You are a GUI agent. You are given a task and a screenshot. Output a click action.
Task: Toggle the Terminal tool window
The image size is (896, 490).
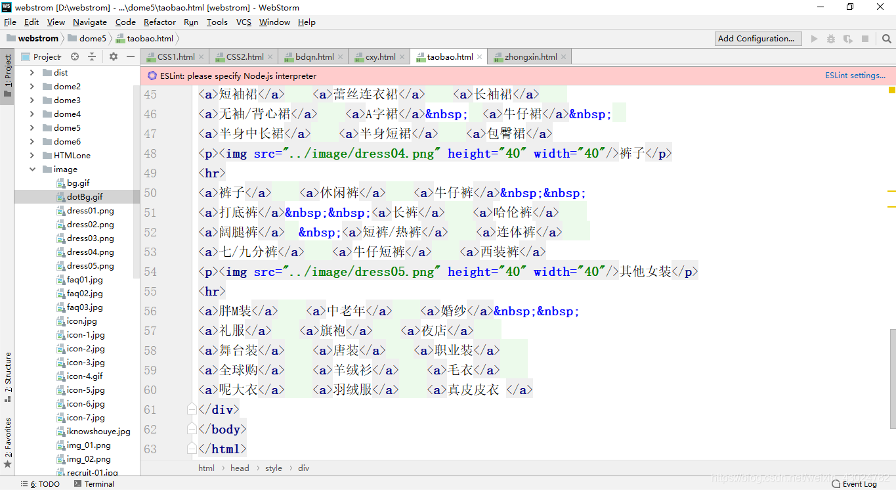94,484
